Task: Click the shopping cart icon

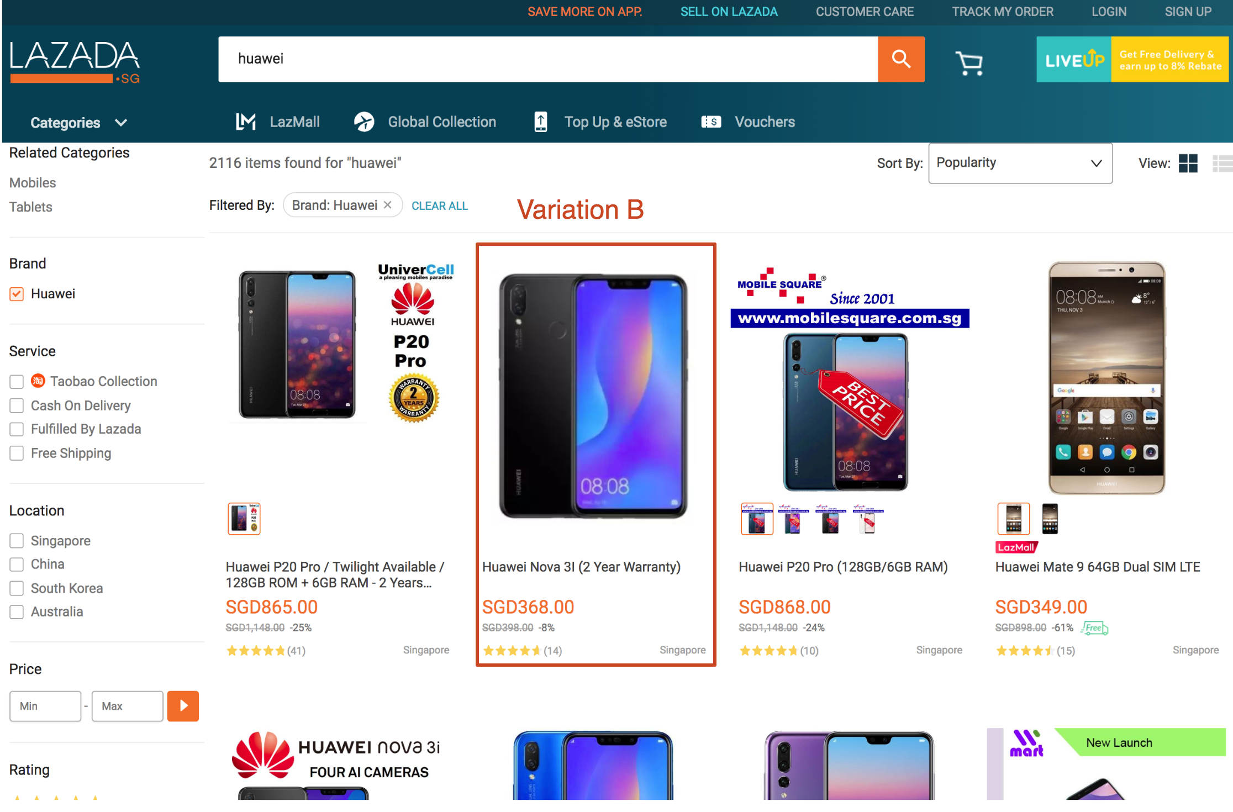Action: pos(969,61)
